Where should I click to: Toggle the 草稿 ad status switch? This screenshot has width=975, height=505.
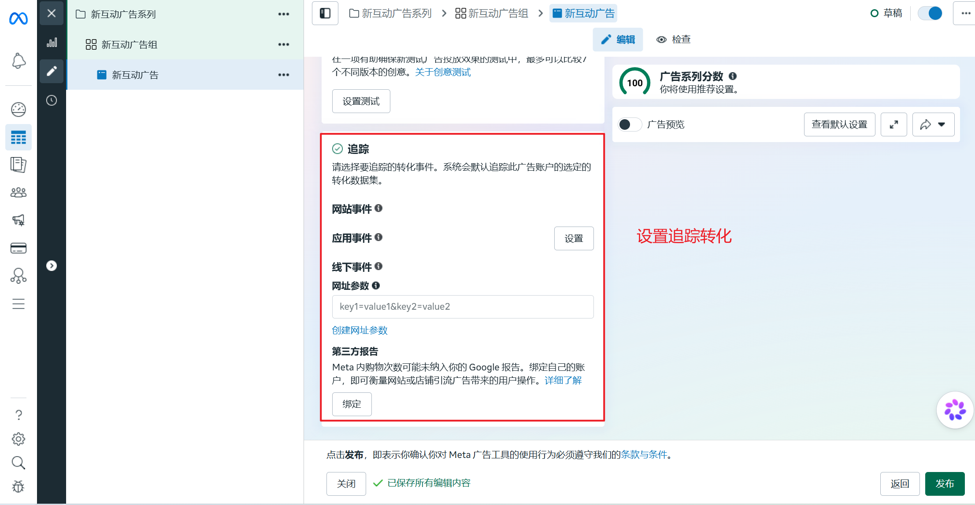tap(930, 13)
